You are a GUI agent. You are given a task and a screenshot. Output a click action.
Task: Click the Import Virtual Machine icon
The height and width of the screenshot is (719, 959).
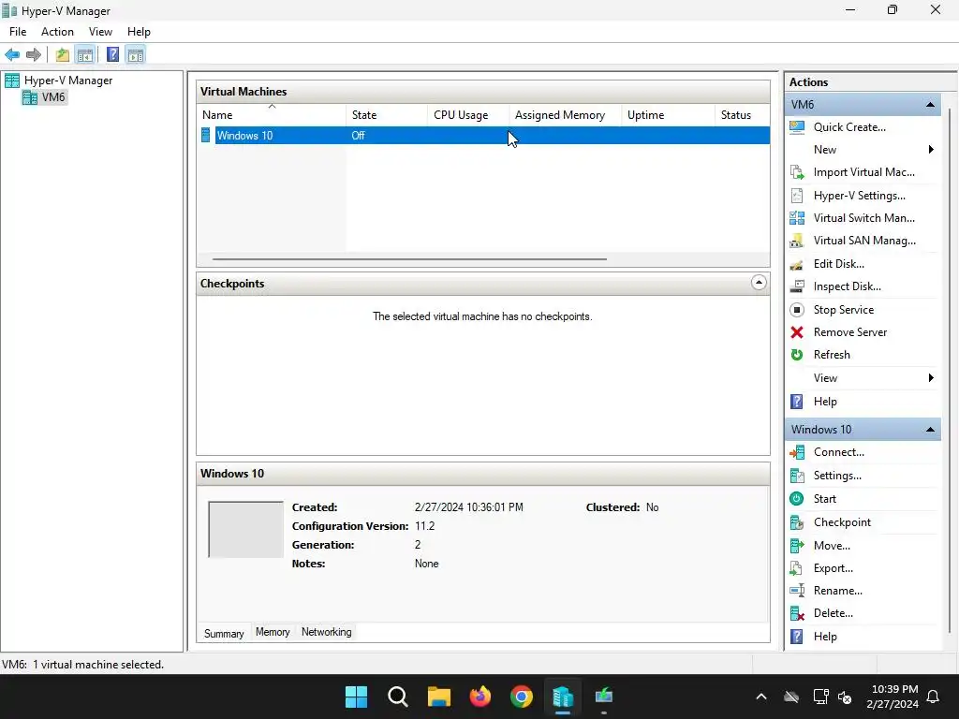point(797,172)
